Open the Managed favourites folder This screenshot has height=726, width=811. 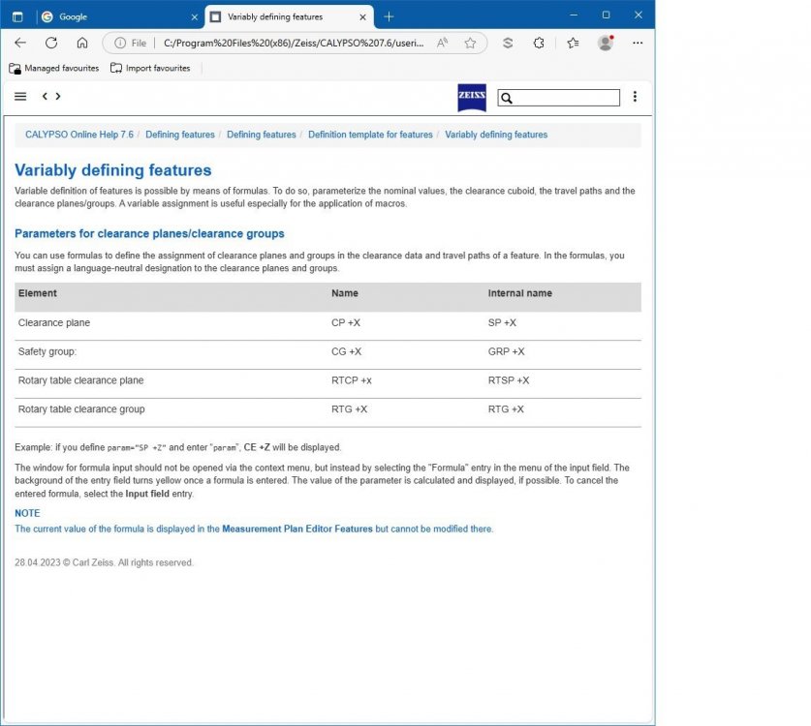[x=54, y=68]
